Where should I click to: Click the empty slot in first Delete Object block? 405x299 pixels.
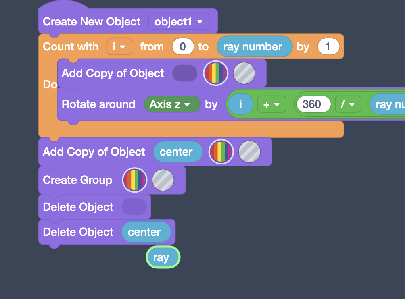point(134,207)
